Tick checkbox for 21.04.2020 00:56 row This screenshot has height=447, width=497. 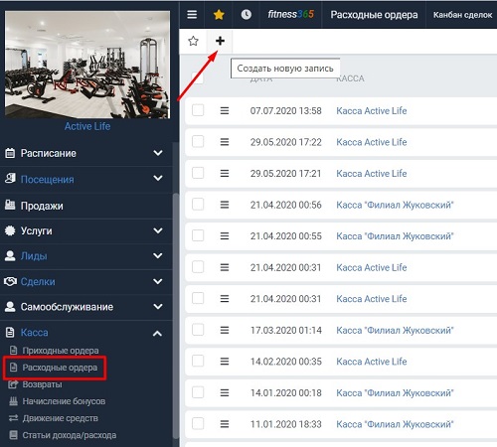pos(198,205)
